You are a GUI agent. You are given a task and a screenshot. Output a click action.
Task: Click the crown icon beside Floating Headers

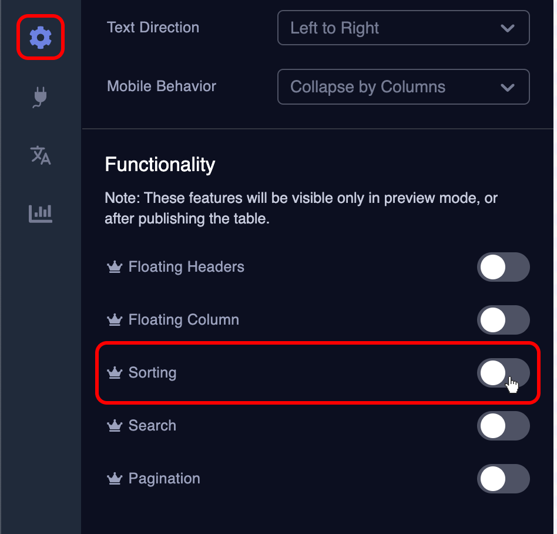(115, 266)
